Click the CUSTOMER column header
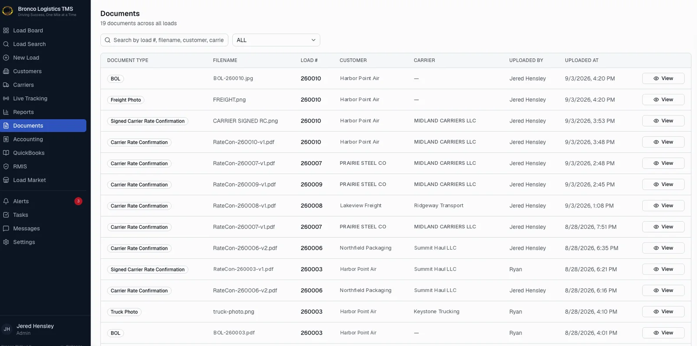The image size is (697, 346). tap(353, 61)
